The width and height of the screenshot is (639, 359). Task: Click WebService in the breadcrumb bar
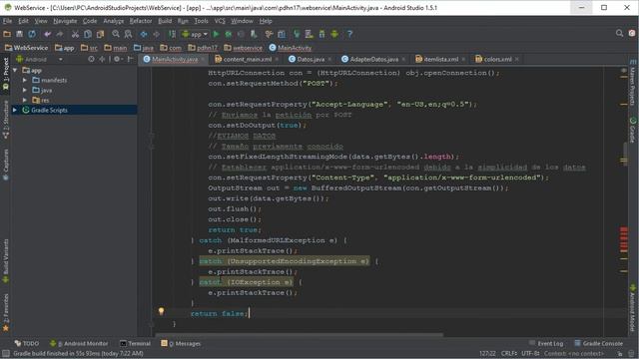coord(27,48)
